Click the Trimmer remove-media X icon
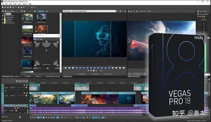Image resolution: width=211 pixels, height=122 pixels. (x=123, y=11)
